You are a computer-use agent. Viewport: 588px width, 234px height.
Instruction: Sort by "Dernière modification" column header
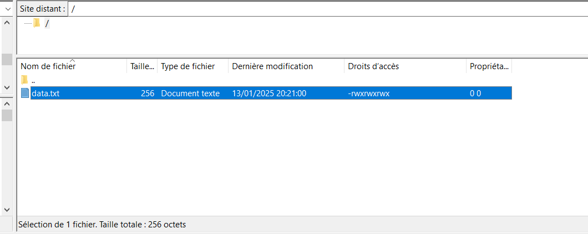(x=272, y=66)
